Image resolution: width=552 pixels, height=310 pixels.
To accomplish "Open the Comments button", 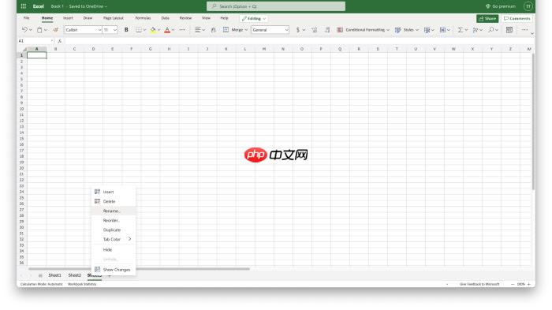I will 517,18.
